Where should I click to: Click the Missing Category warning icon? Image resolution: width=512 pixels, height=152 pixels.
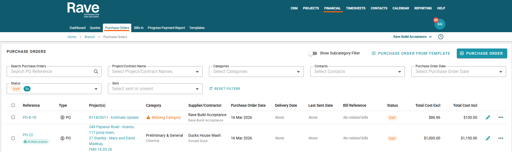148,117
